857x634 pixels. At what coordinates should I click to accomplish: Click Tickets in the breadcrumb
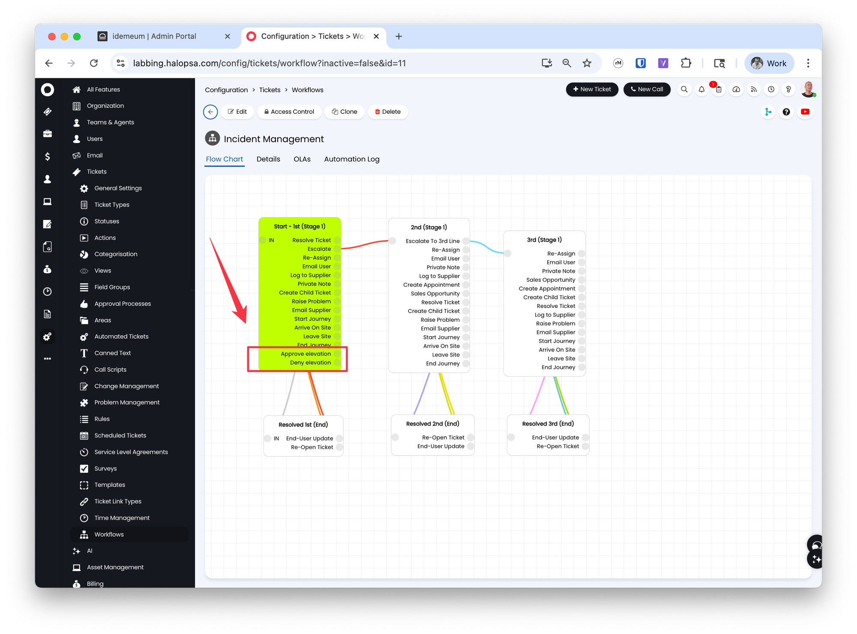[x=270, y=90]
